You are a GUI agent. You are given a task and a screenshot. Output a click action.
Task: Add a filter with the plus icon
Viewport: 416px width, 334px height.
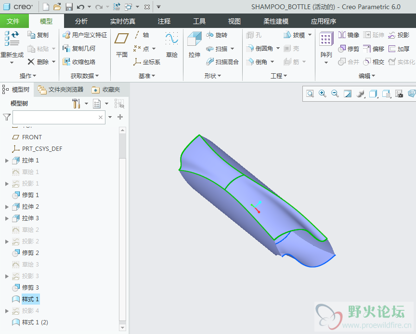click(x=120, y=117)
